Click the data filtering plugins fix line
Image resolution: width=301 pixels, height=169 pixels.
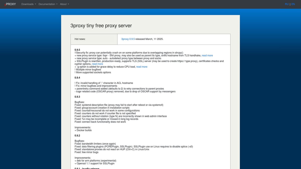tap(134, 147)
